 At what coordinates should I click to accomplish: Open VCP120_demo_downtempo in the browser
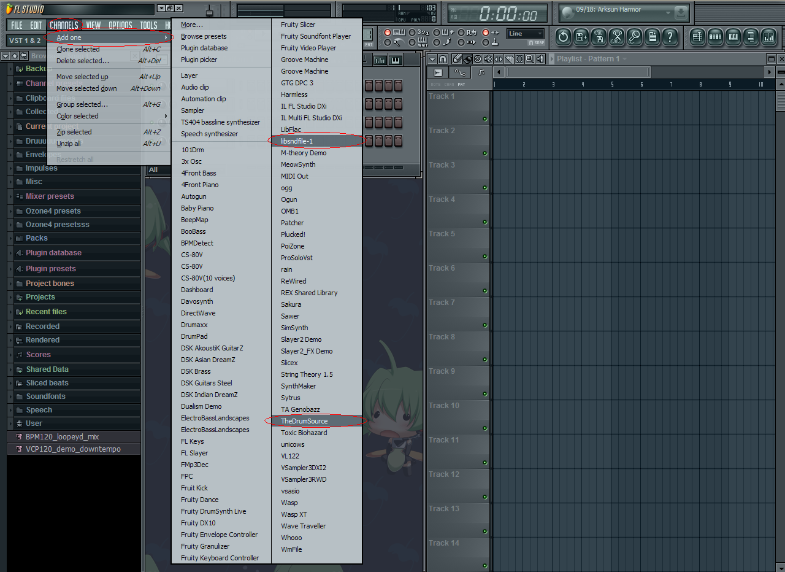click(73, 449)
